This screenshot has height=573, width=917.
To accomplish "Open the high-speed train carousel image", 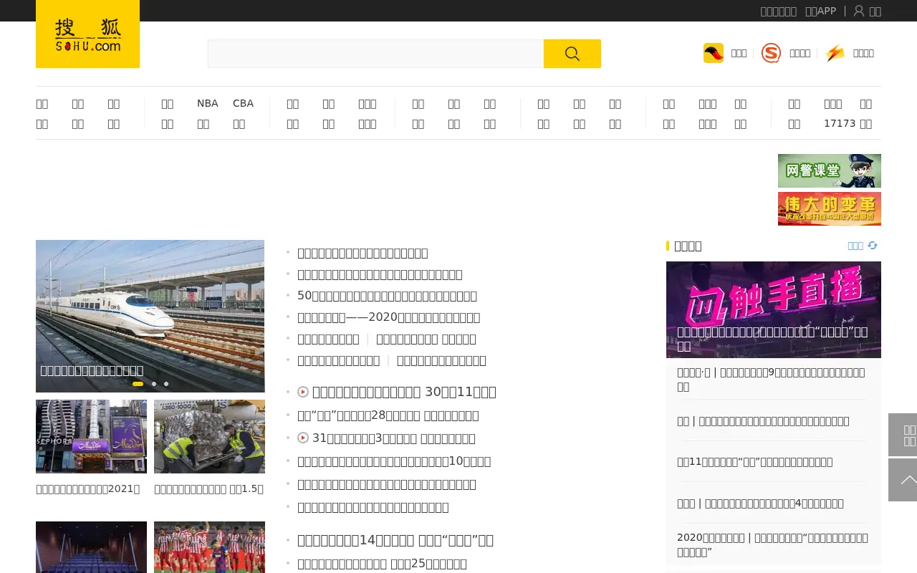I will [150, 316].
